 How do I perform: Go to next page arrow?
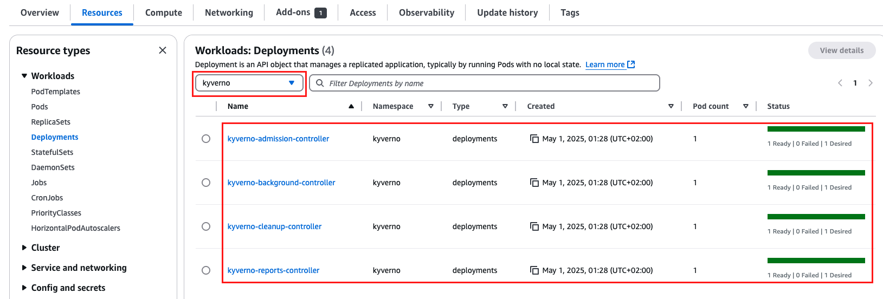871,83
